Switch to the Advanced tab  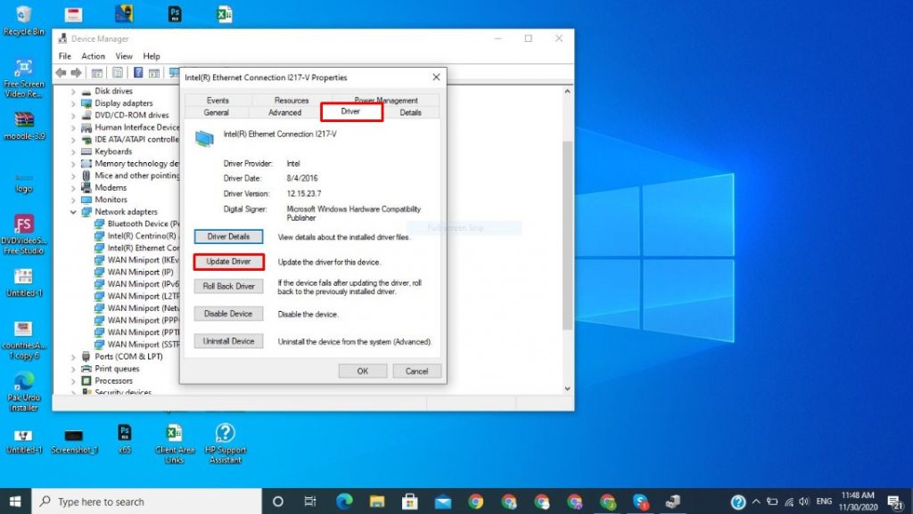284,113
